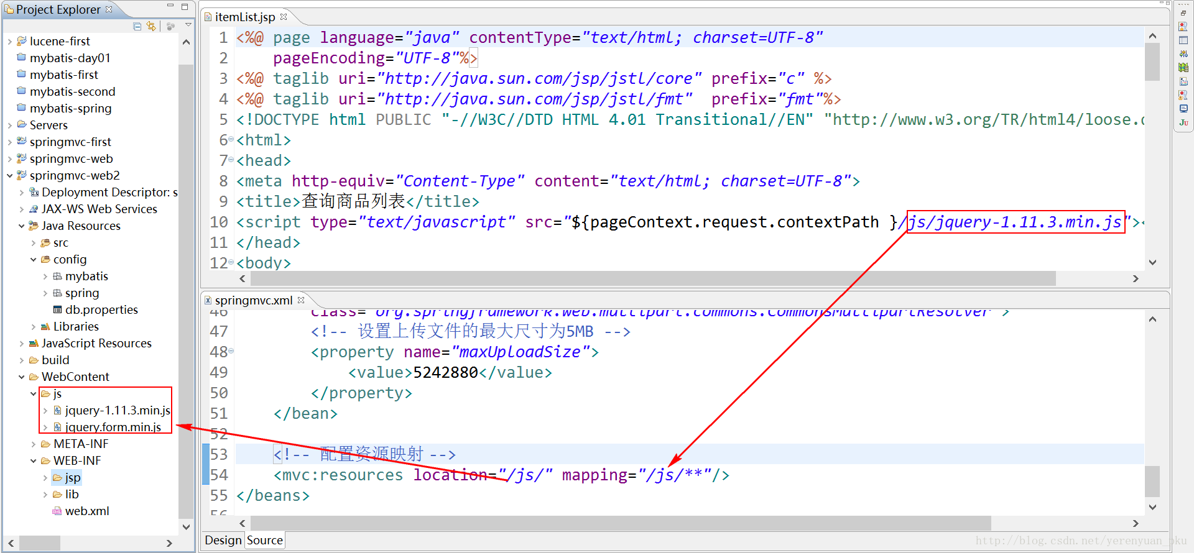
Task: Click the JAX-WS Web Services icon
Action: coord(34,209)
